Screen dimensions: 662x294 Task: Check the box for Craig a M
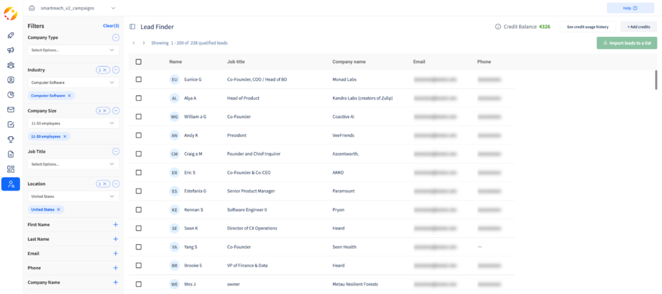pyautogui.click(x=138, y=154)
